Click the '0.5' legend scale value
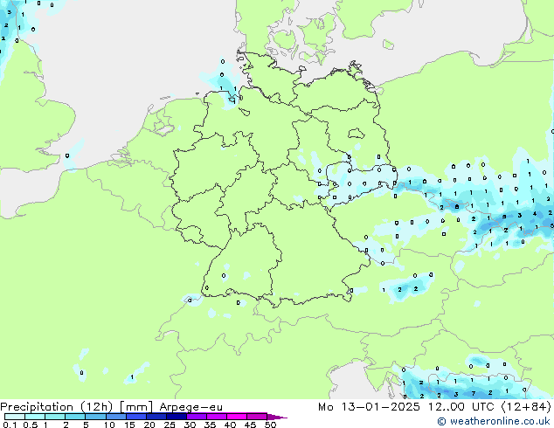 pos(31,425)
